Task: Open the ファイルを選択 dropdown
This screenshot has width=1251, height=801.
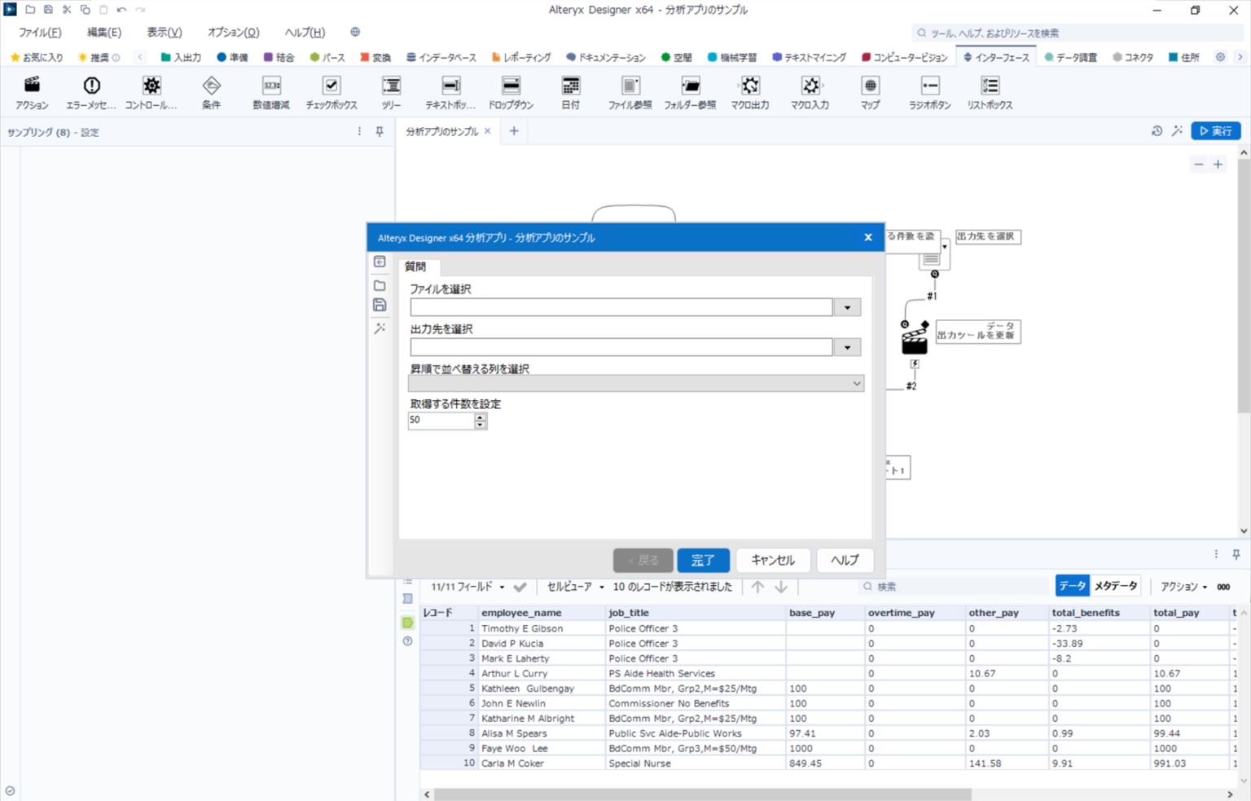Action: (847, 307)
